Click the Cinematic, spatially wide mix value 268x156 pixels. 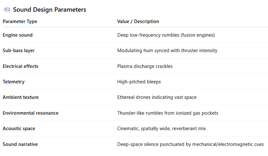tap(161, 129)
